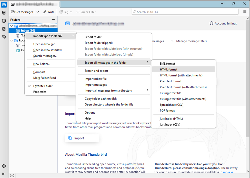Open ImportExportTools Help

pos(114,118)
